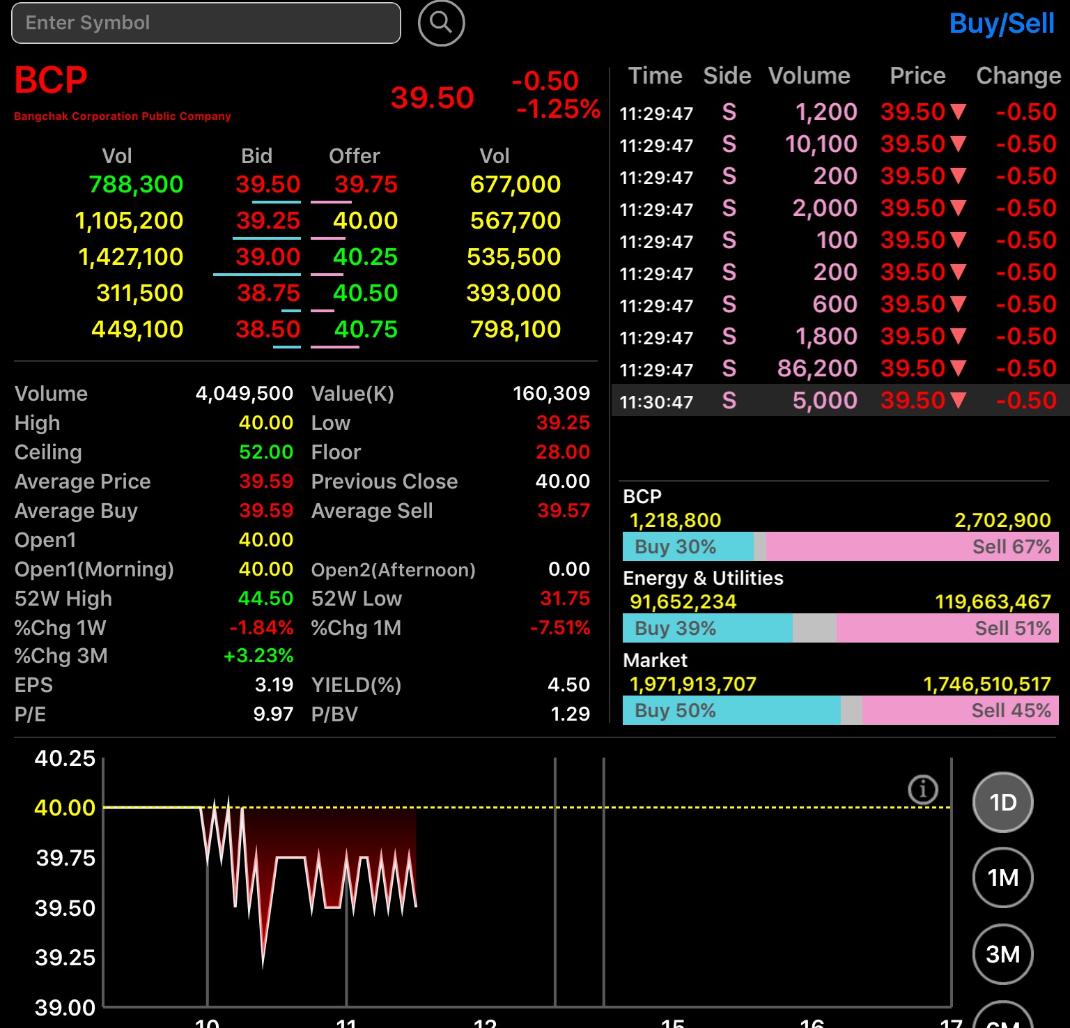Click offer volume 798,100
Screen dimensions: 1070x1028
(515, 329)
